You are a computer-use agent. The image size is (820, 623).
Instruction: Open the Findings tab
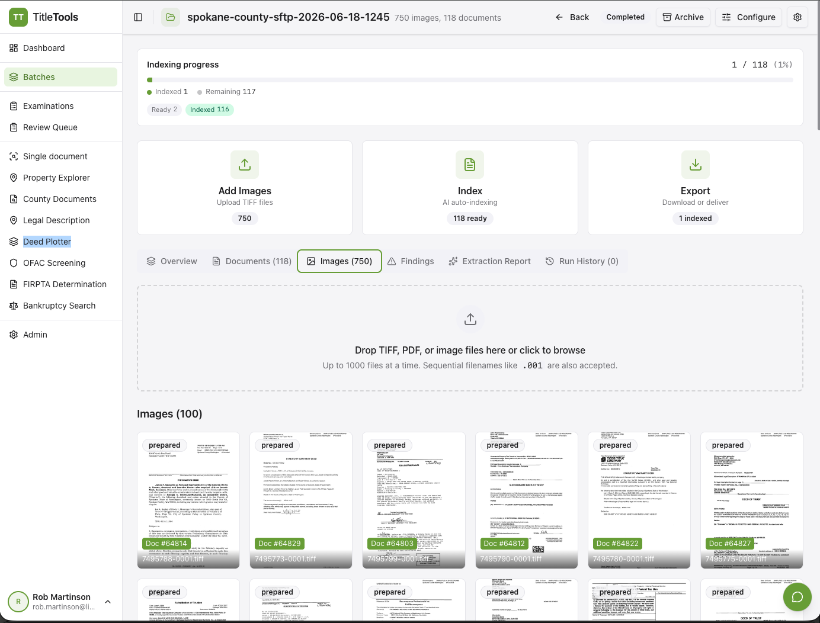pos(411,261)
